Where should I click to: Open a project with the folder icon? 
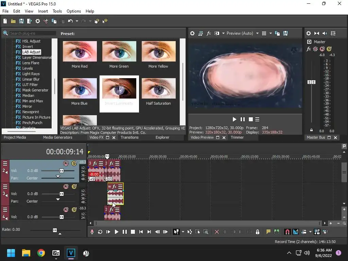(x=13, y=21)
